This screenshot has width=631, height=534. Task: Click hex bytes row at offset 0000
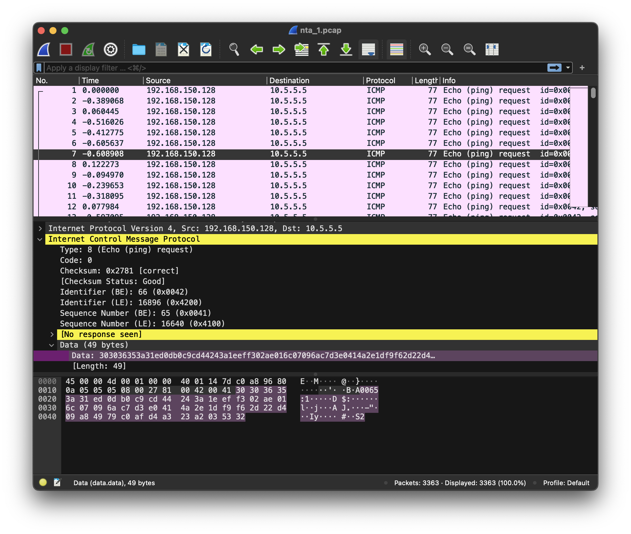(x=176, y=381)
